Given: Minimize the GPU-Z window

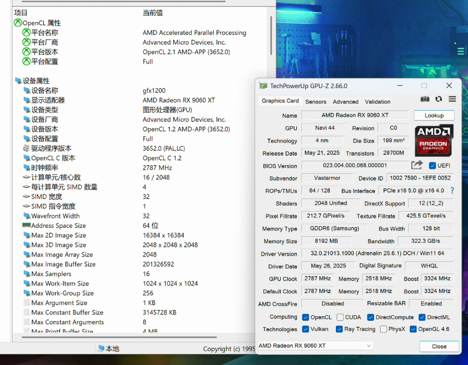Looking at the screenshot, I should 400,86.
